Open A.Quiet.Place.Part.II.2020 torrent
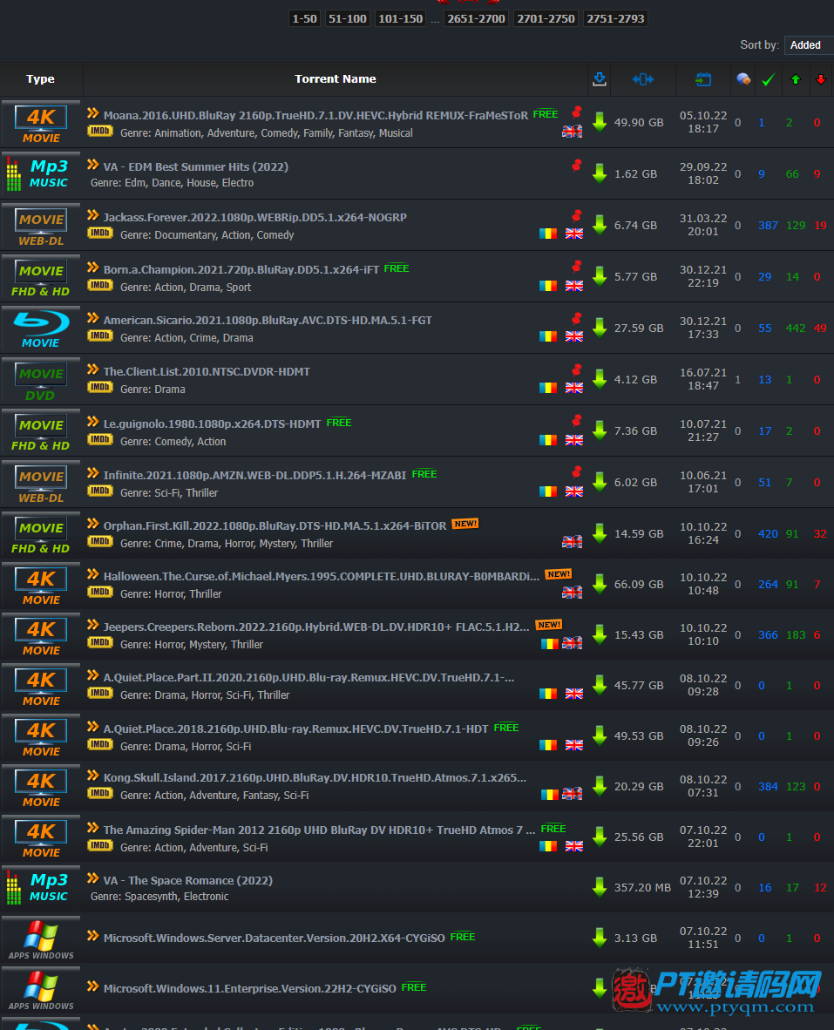Viewport: 834px width, 1030px height. (309, 677)
